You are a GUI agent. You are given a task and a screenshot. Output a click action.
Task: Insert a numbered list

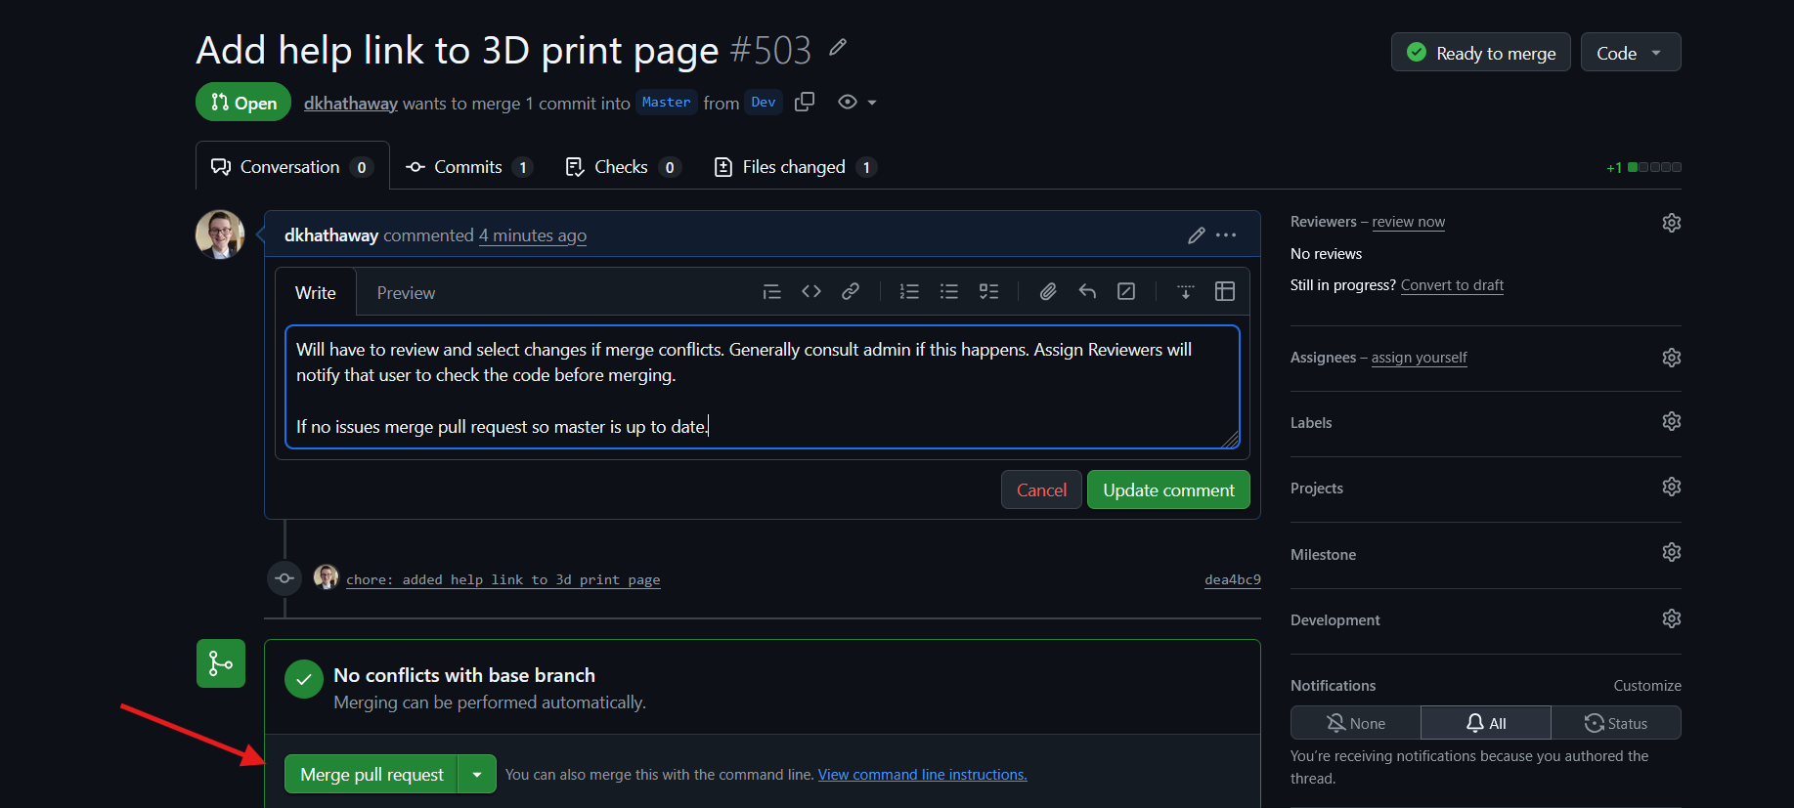point(909,291)
